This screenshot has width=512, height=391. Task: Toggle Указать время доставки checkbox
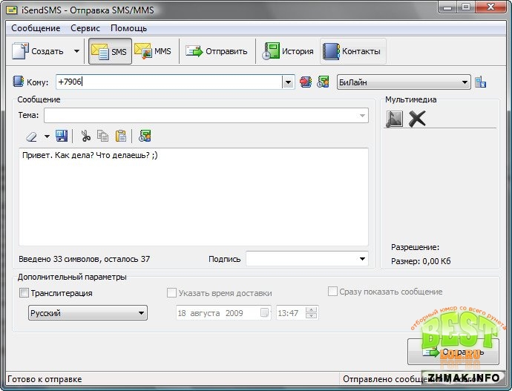171,293
